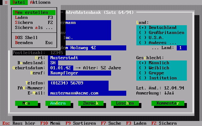
Task: Select the Deutschland radio option
Action: [x=162, y=28]
